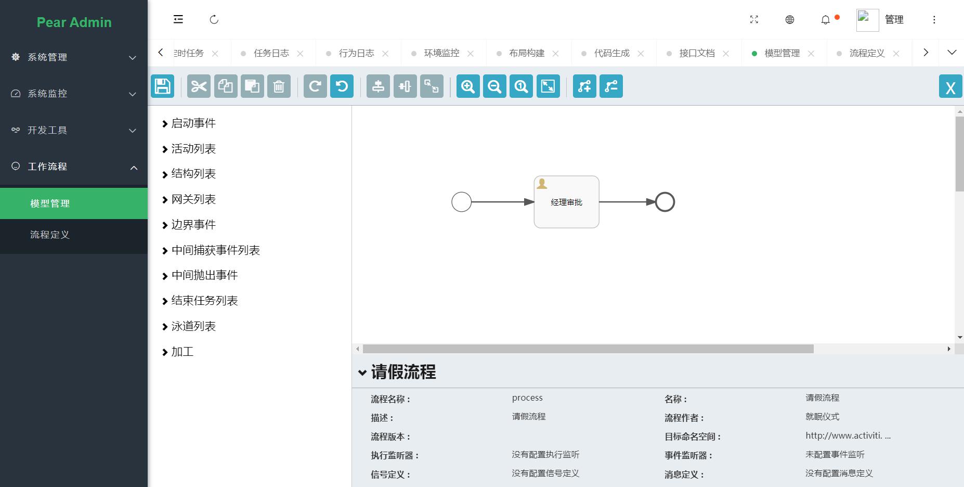
Task: Open the three-dot more options menu
Action: pyautogui.click(x=934, y=20)
